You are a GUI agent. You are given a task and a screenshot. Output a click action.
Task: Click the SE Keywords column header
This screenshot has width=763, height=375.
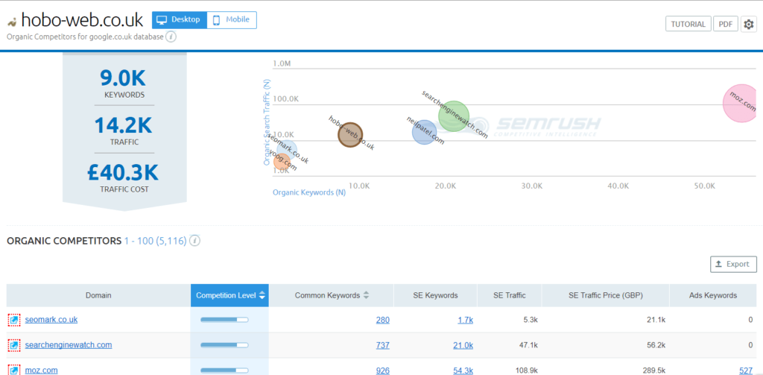click(x=435, y=295)
